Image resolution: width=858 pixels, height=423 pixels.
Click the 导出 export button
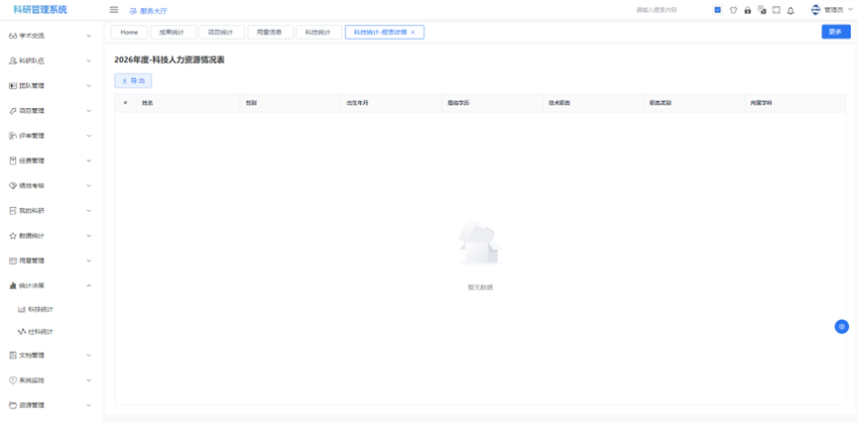coord(133,81)
